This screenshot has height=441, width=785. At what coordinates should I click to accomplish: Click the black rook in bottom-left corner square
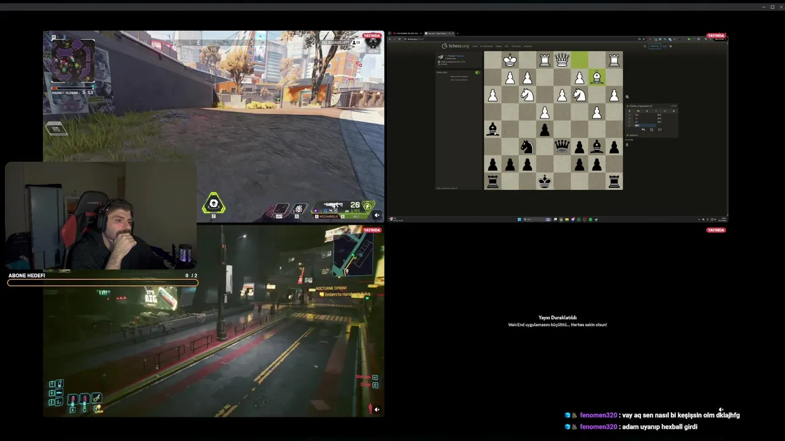click(x=492, y=181)
